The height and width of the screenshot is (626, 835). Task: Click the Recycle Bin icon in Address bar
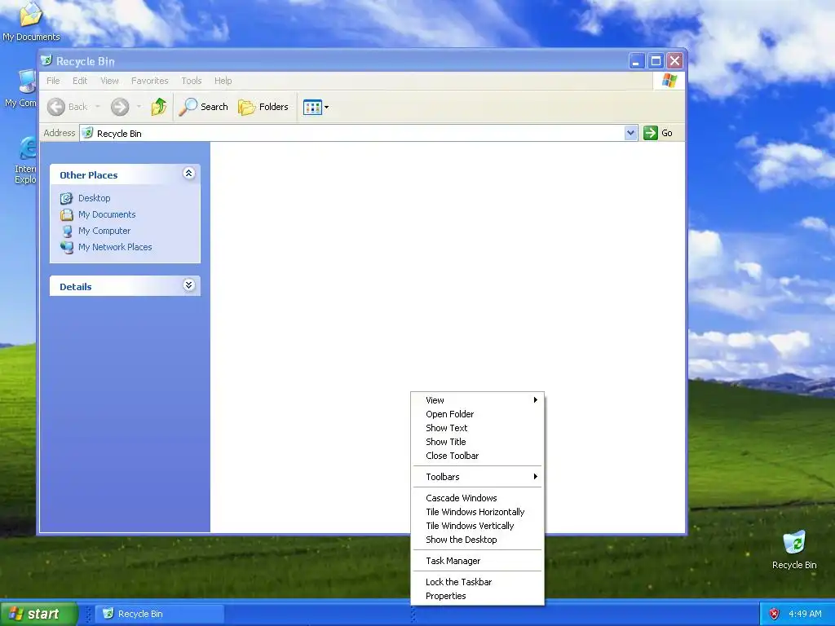88,133
